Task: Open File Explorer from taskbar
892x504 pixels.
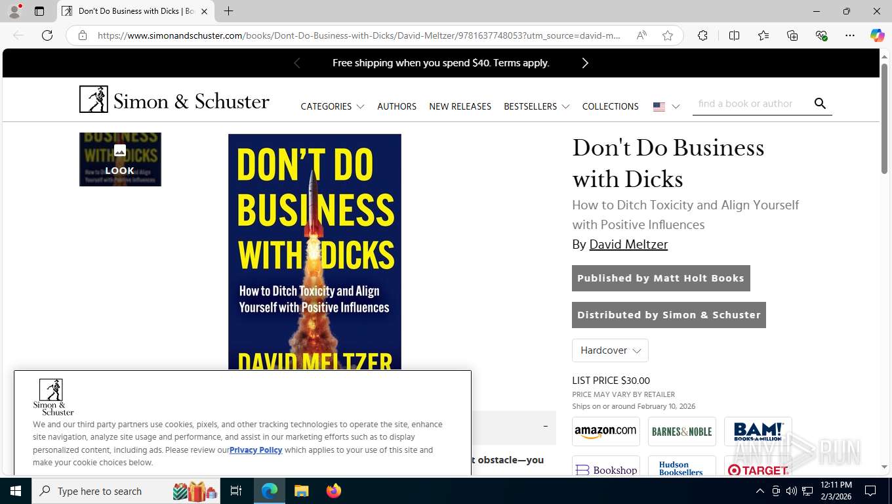Action: coord(301,491)
